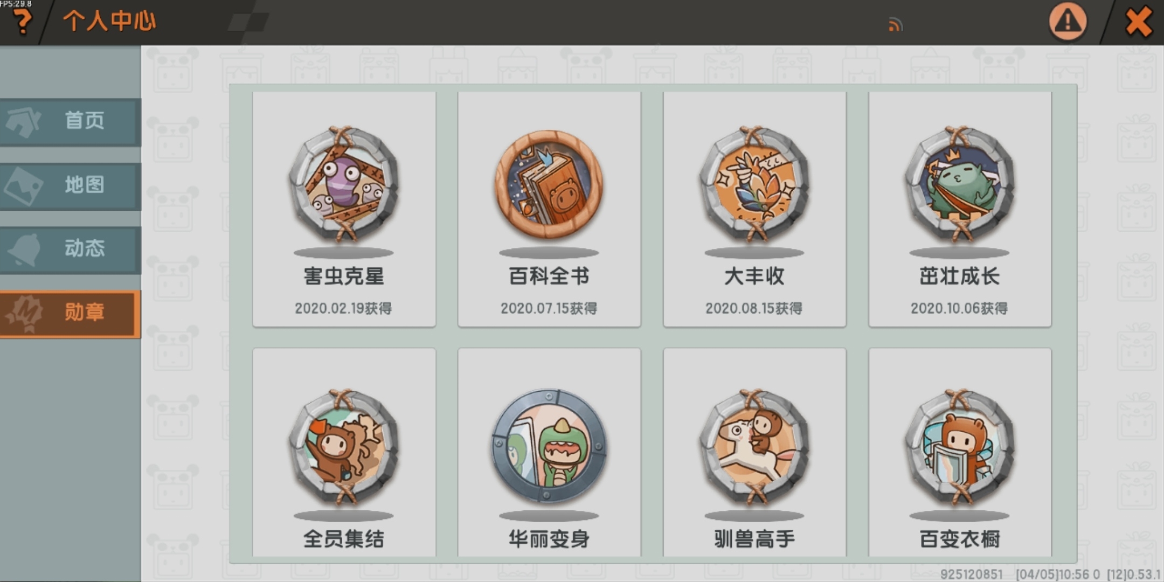
Task: Select the 百变衣橱 wardrobe badge icon
Action: click(959, 447)
